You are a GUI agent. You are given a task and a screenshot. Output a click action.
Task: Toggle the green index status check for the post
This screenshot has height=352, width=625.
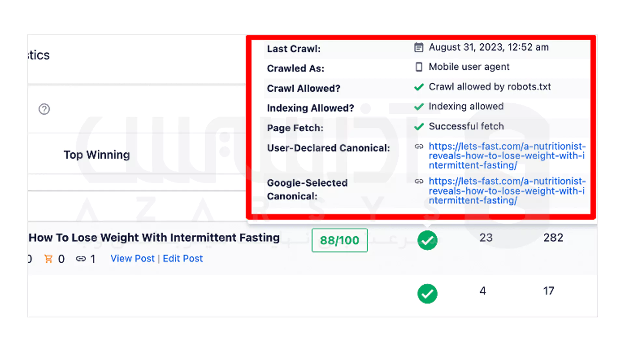tap(427, 240)
